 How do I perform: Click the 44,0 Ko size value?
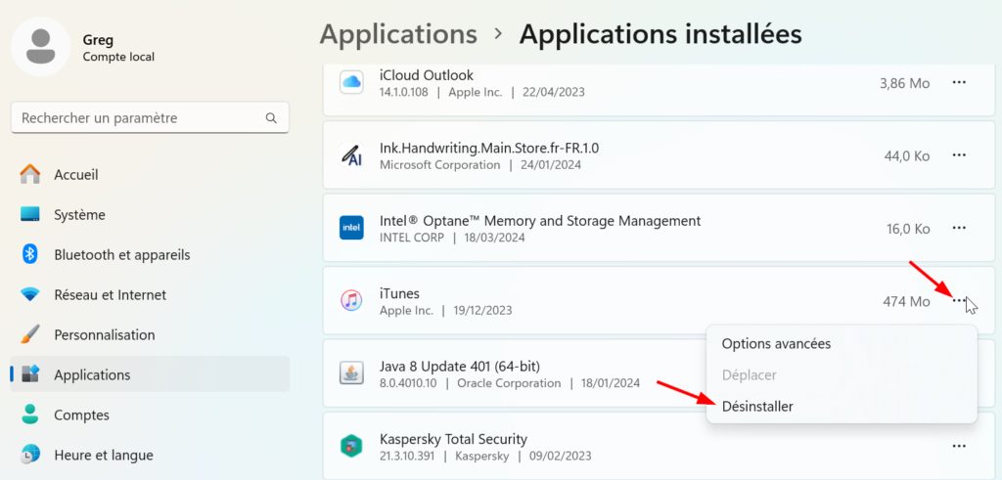pos(907,155)
